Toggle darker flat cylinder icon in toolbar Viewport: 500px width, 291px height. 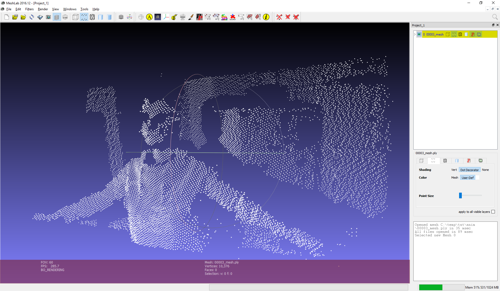tap(109, 17)
